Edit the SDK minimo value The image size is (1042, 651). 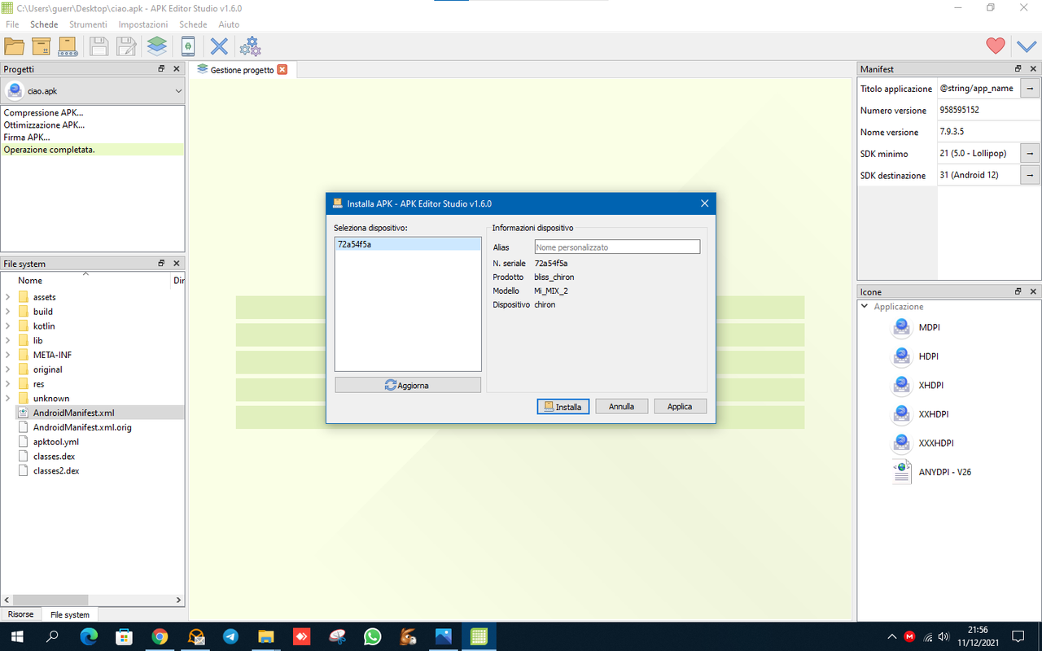coord(978,153)
